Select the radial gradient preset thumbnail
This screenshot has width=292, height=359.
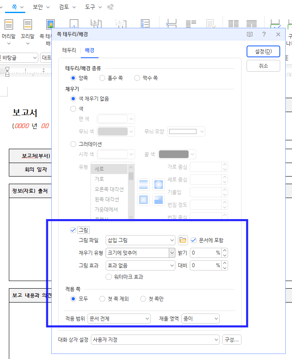tap(159, 185)
